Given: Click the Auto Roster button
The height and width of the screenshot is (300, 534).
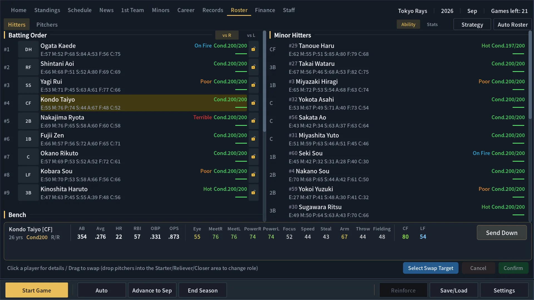Looking at the screenshot, I should (x=512, y=24).
